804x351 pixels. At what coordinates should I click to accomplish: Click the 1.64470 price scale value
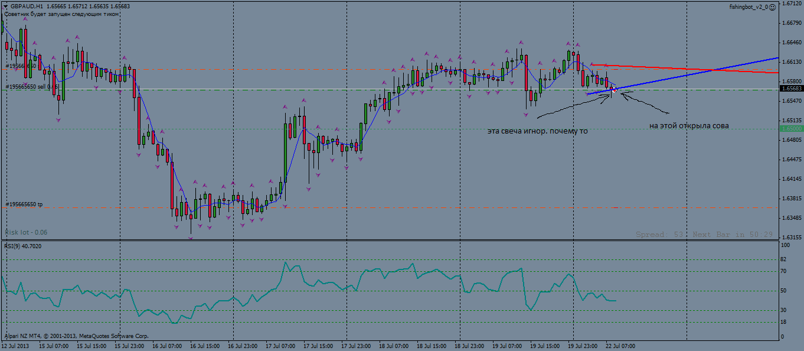(x=791, y=160)
